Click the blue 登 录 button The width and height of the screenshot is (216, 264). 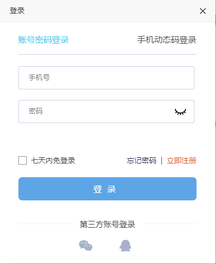click(107, 189)
